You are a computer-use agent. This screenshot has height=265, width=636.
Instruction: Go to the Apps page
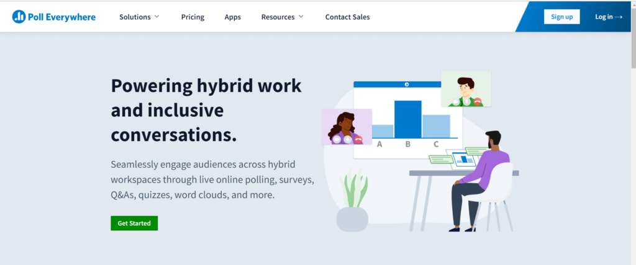pos(233,17)
